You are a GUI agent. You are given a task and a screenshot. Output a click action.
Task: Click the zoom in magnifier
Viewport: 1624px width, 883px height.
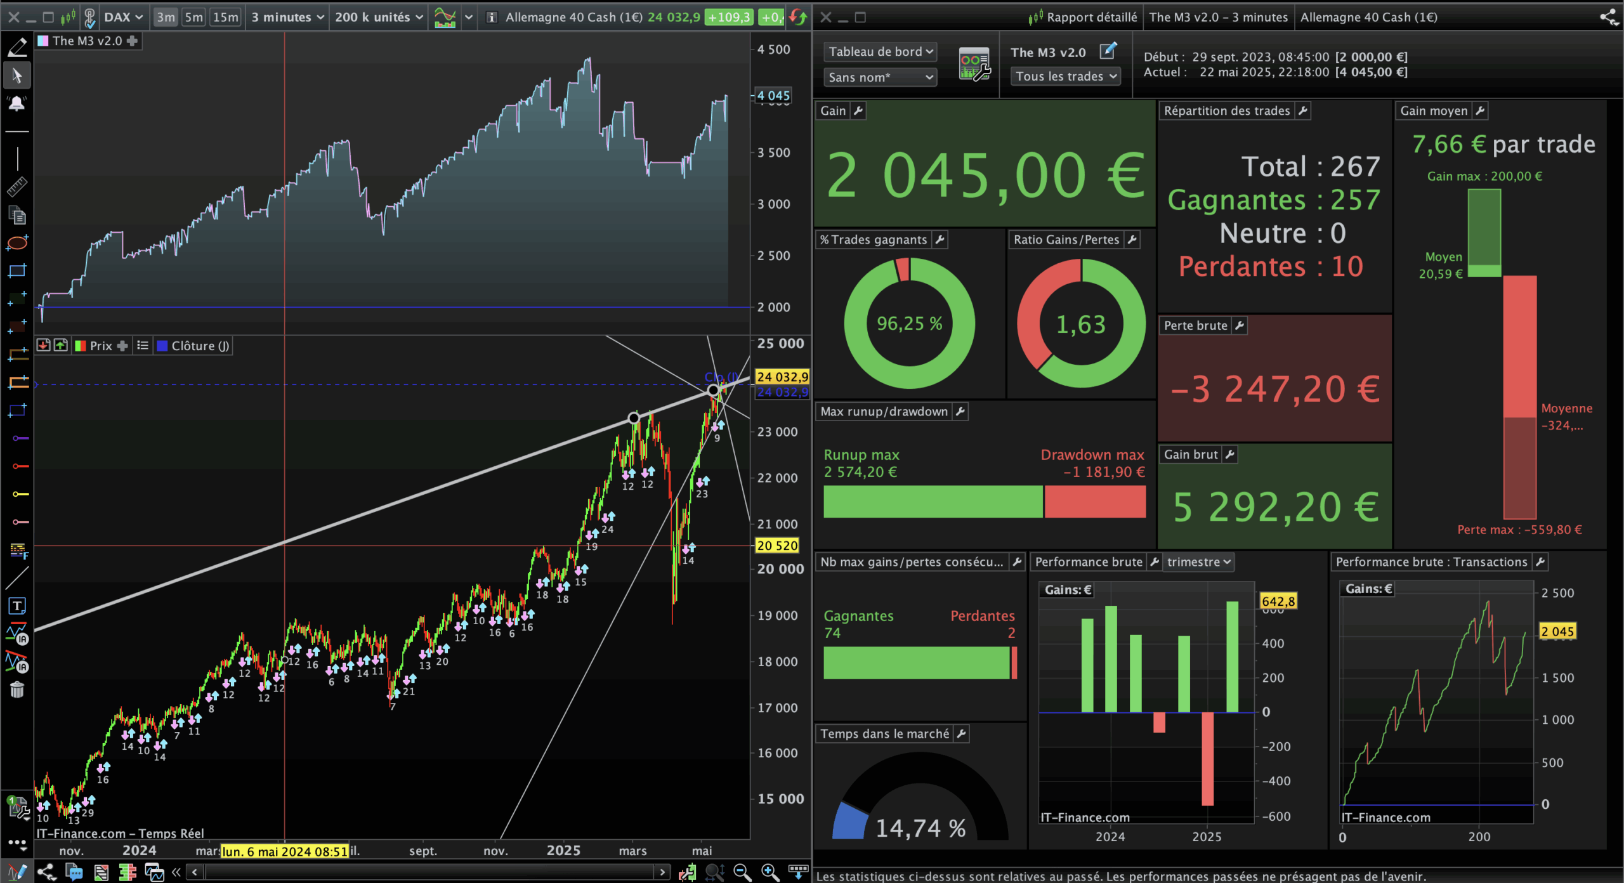769,872
